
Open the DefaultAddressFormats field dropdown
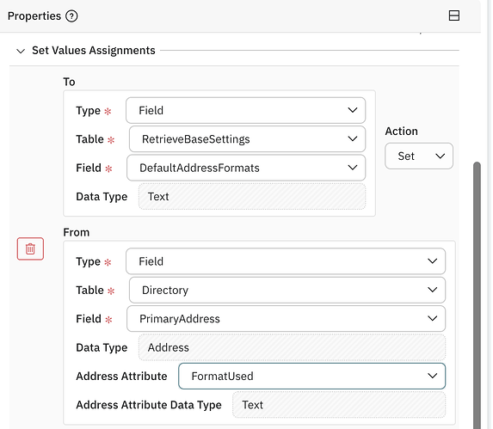(246, 168)
